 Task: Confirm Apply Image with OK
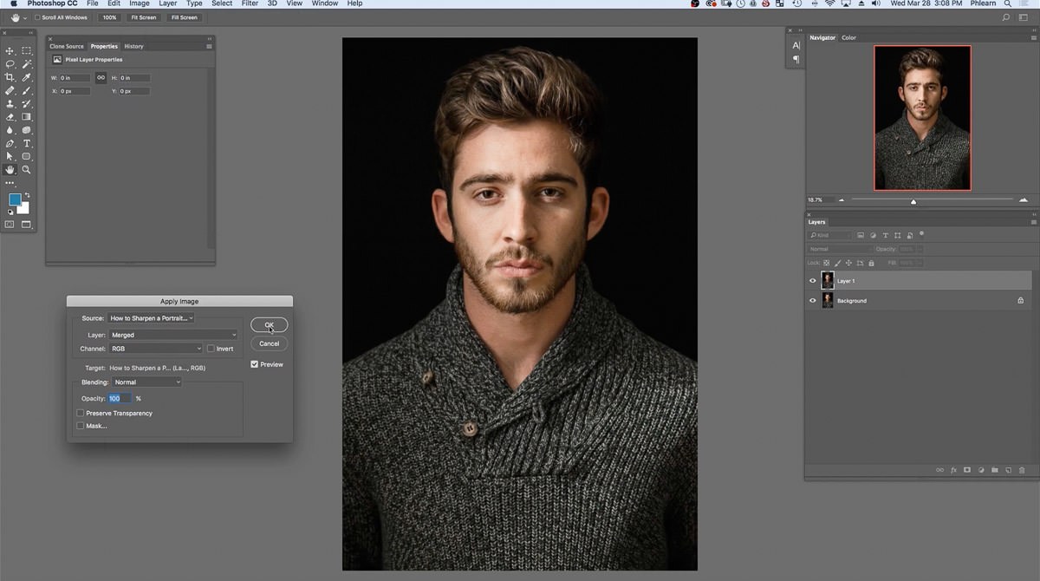tap(269, 325)
